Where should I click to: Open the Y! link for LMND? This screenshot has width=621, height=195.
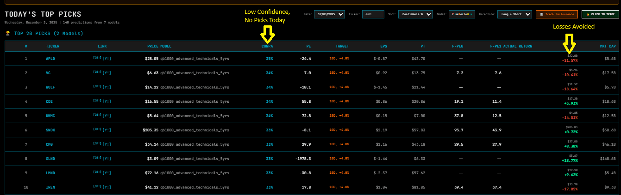pos(107,173)
